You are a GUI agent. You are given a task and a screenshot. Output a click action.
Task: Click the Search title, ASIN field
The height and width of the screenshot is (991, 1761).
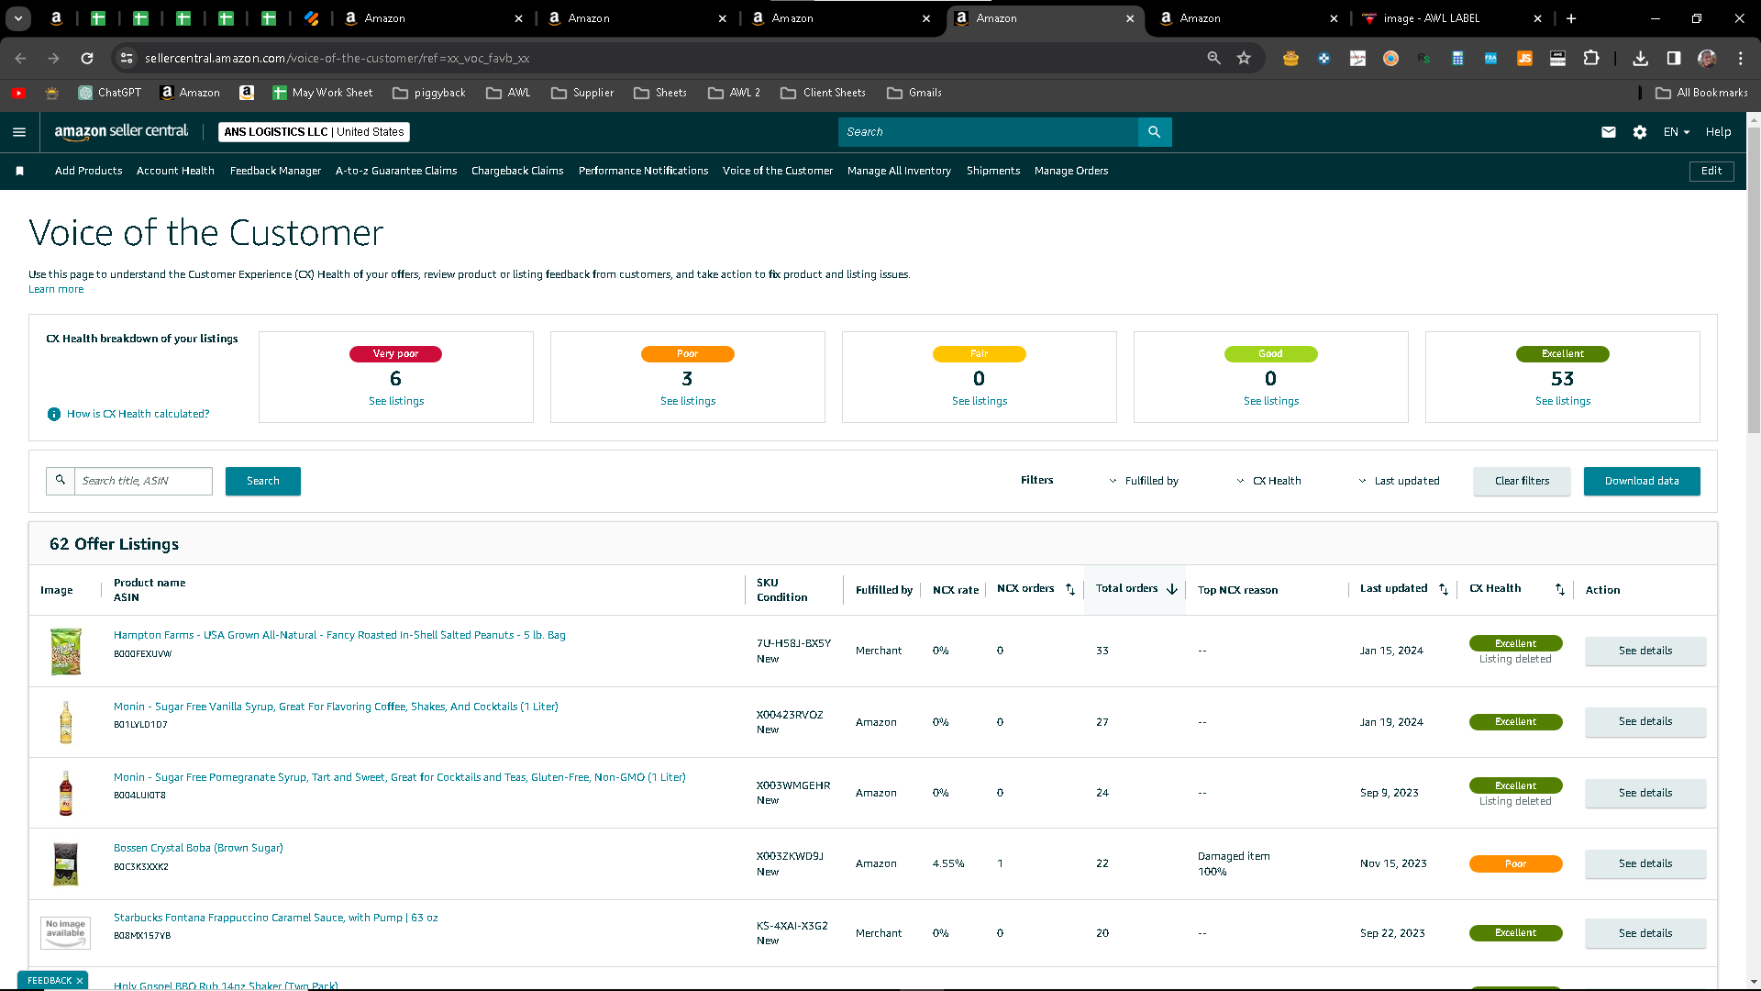[143, 481]
